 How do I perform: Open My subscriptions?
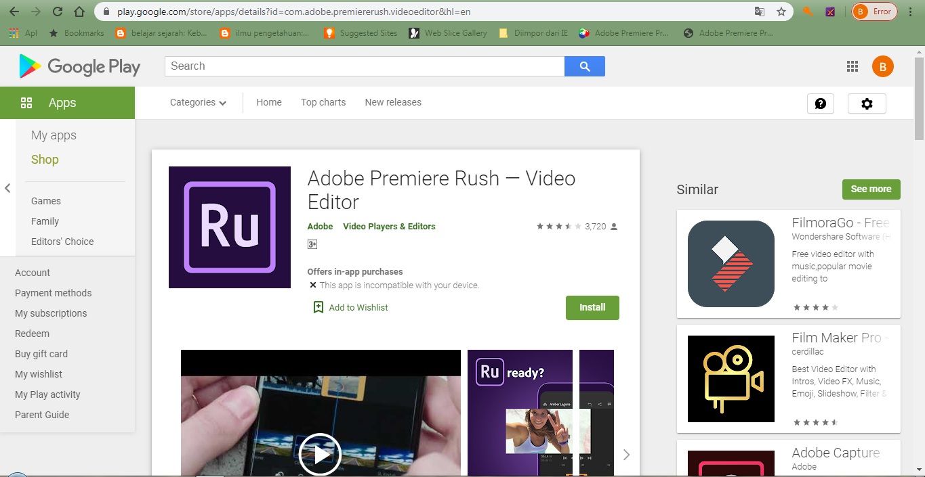pos(51,313)
